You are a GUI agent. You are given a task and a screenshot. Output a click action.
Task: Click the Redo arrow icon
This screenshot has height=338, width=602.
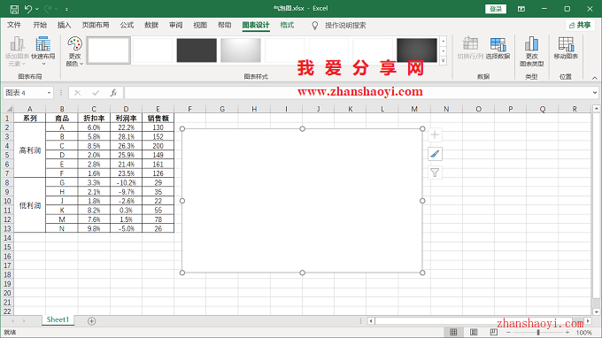[48, 9]
